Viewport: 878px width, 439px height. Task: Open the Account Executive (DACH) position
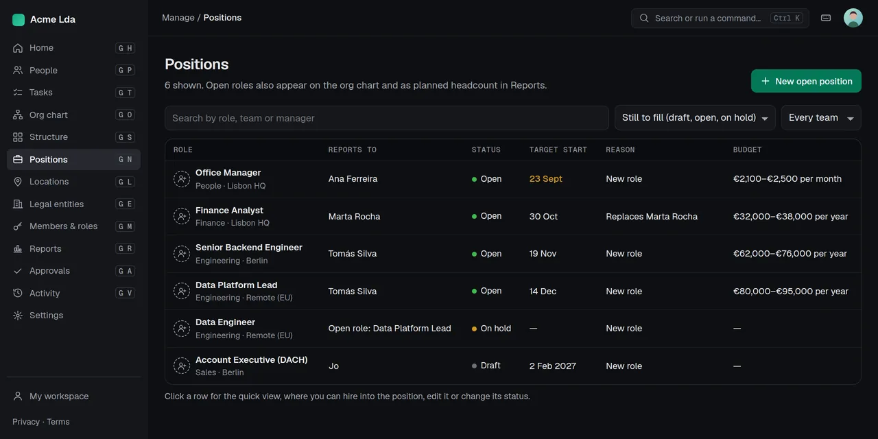(513, 366)
